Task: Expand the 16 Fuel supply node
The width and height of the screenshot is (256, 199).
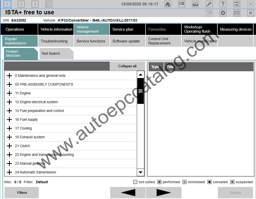Action: coord(10,119)
